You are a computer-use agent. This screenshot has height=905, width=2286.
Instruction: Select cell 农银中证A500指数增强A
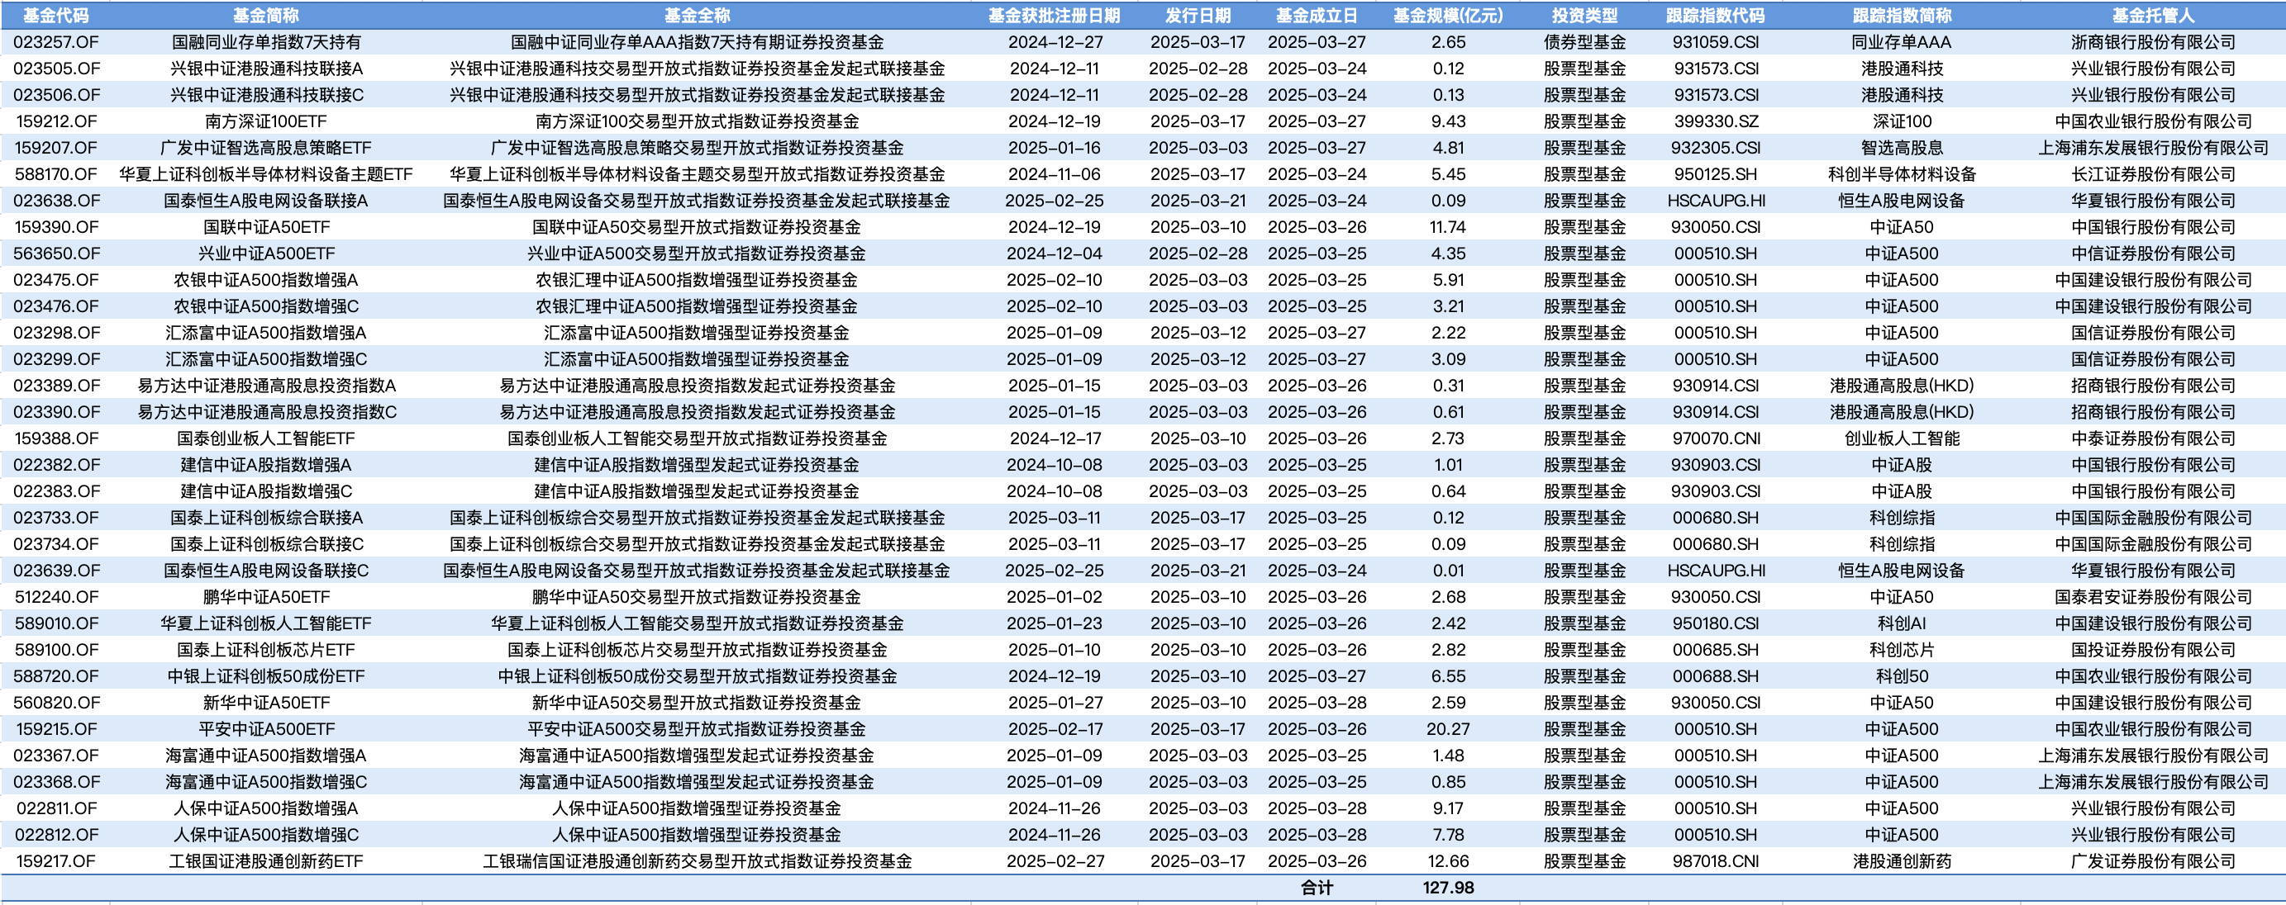tap(265, 280)
